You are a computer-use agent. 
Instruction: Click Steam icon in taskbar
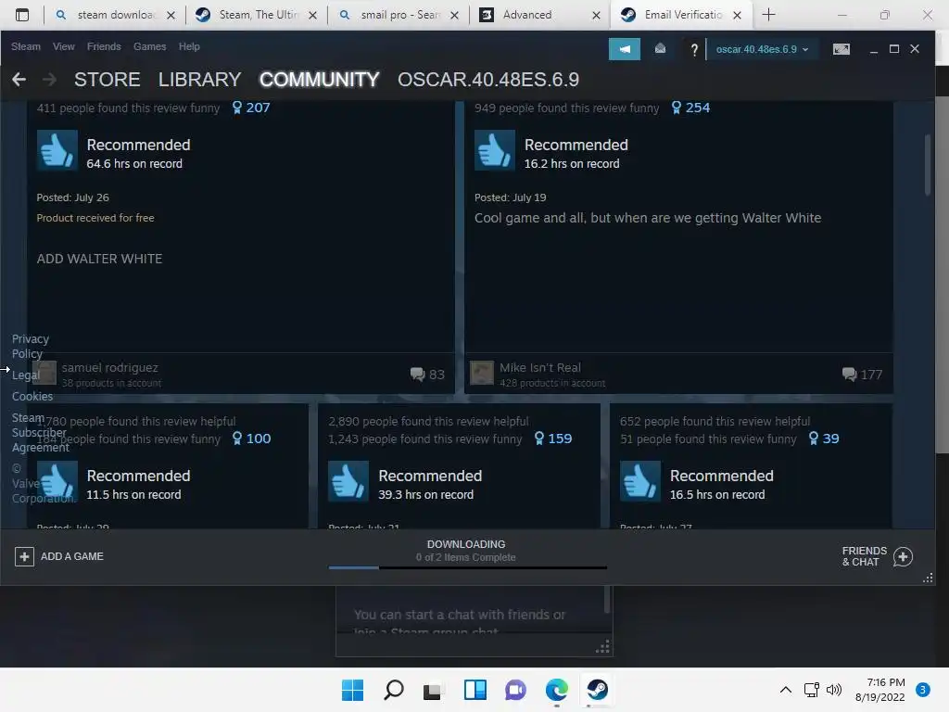point(598,690)
